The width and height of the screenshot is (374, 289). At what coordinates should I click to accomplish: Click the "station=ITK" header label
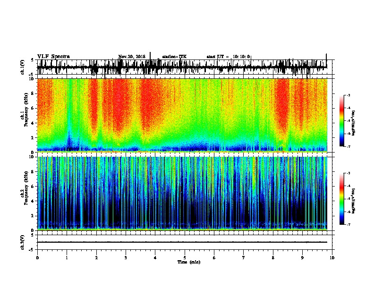tap(174, 57)
